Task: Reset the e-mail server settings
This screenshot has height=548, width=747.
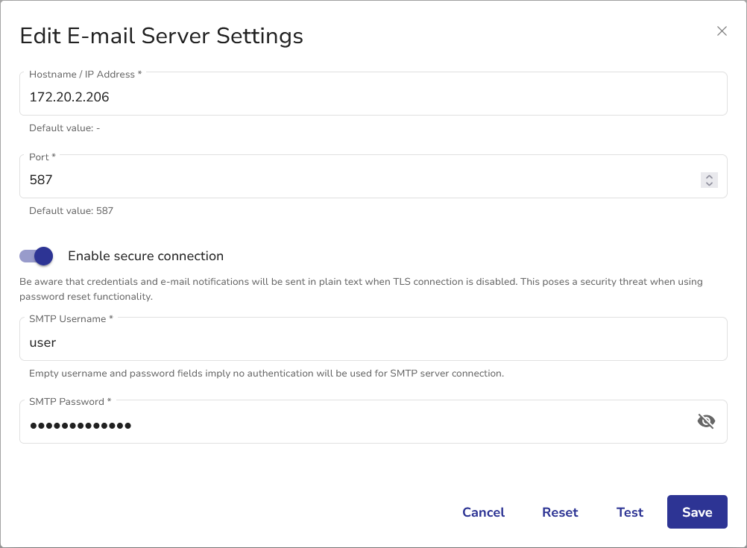Action: pos(560,512)
